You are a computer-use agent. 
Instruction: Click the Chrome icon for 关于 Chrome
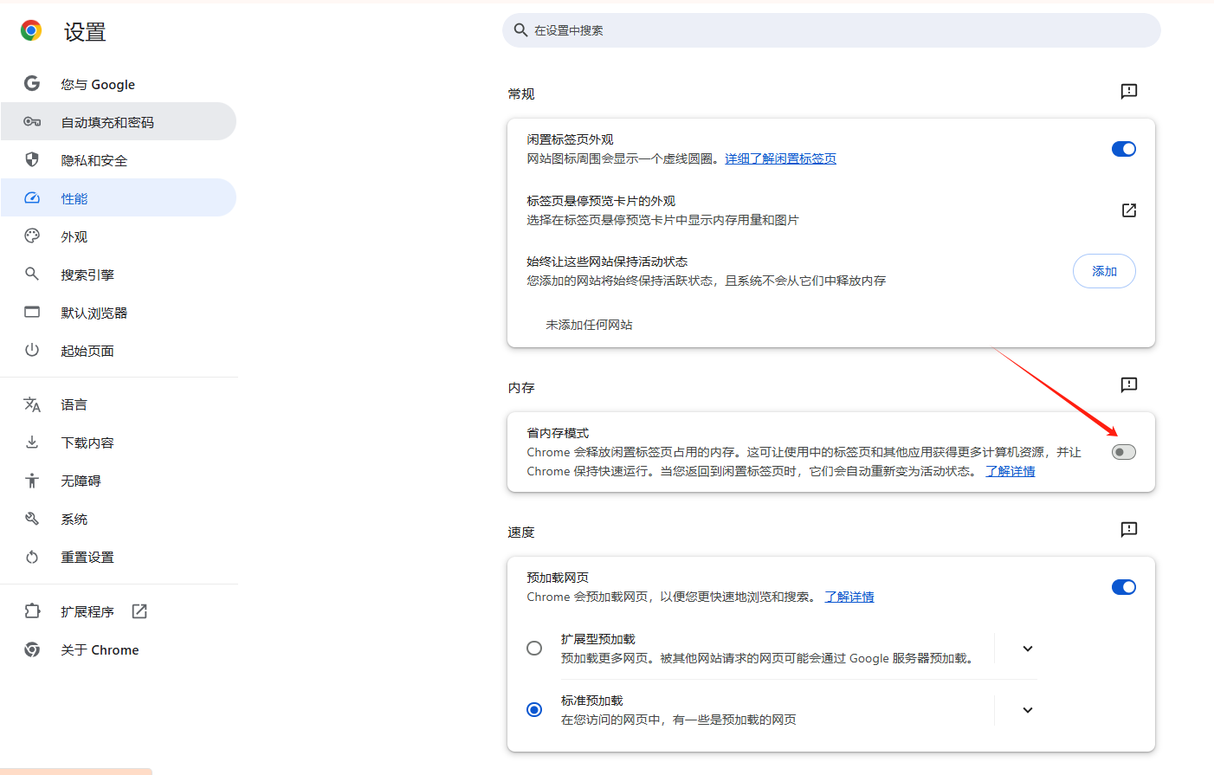pyautogui.click(x=32, y=649)
